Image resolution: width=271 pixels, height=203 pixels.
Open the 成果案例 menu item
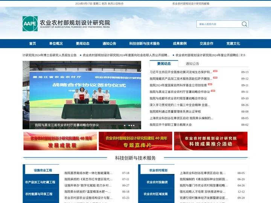(x=180, y=44)
